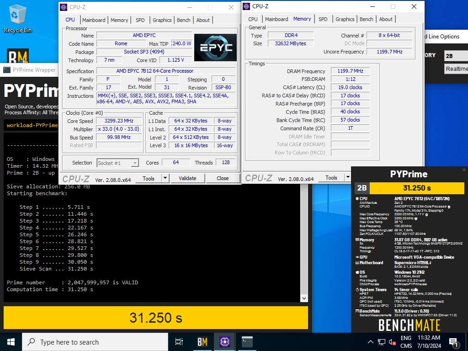Open SPD tab in left CPU-Z window
Image resolution: width=468 pixels, height=351 pixels.
click(140, 20)
